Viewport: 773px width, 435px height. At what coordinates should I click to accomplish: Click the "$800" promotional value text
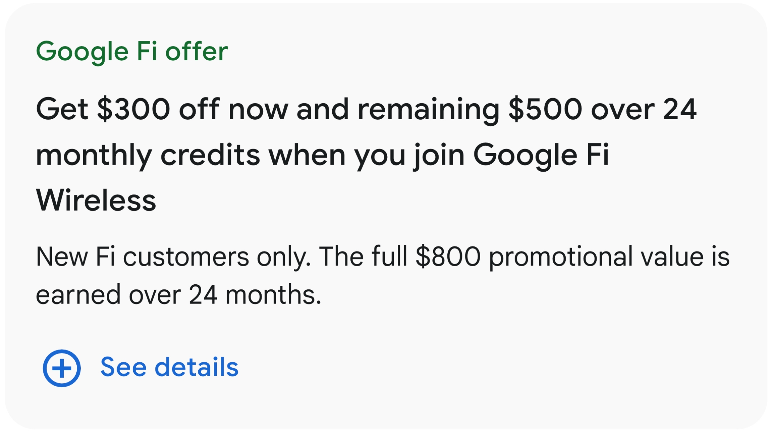tap(448, 257)
